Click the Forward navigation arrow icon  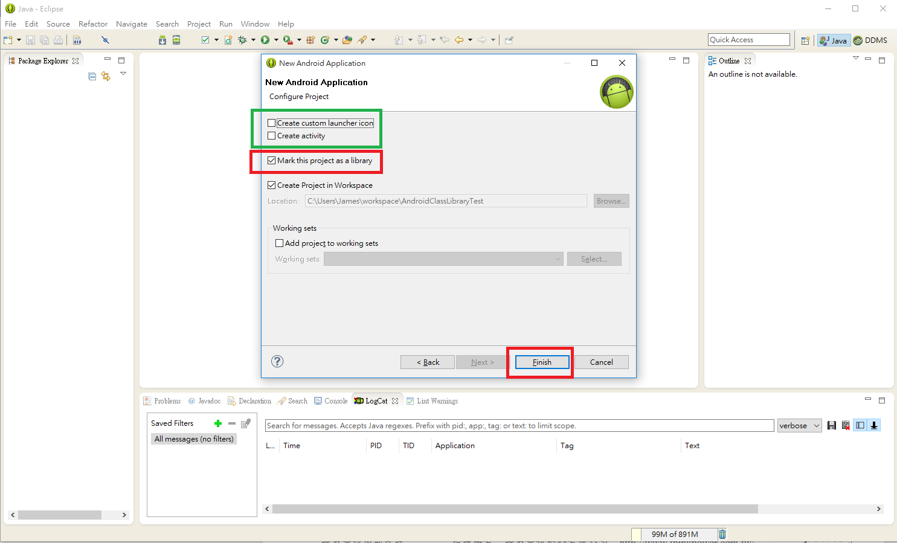tap(482, 40)
